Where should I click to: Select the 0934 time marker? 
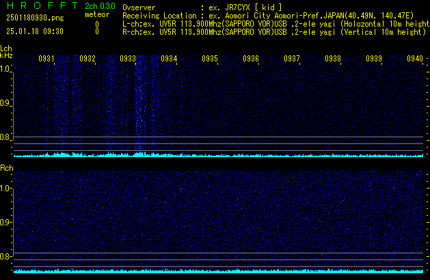click(169, 59)
